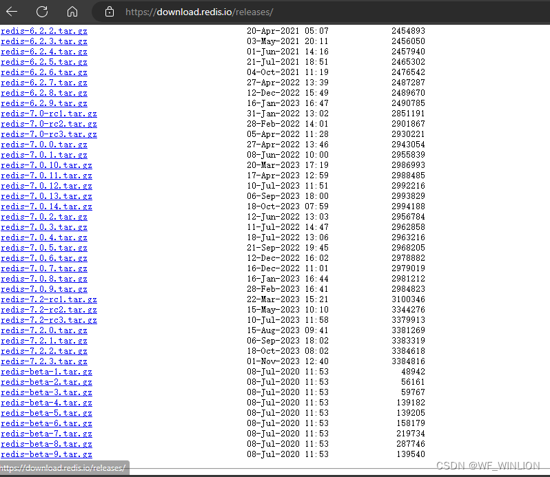The width and height of the screenshot is (550, 477).
Task: Open the browser home page icon
Action: tap(72, 12)
